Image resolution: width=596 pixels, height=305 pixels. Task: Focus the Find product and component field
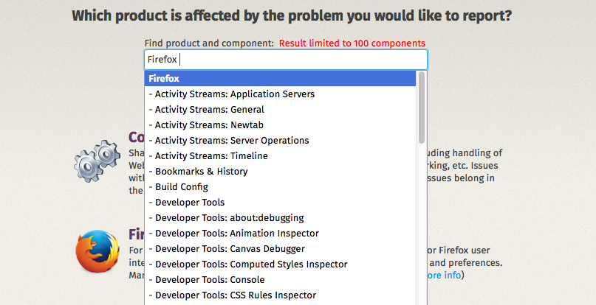pos(286,60)
